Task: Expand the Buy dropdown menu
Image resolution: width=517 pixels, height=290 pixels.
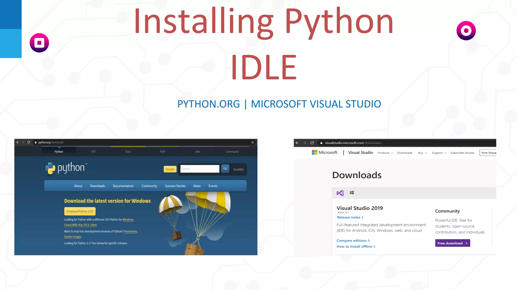Action: coord(422,153)
